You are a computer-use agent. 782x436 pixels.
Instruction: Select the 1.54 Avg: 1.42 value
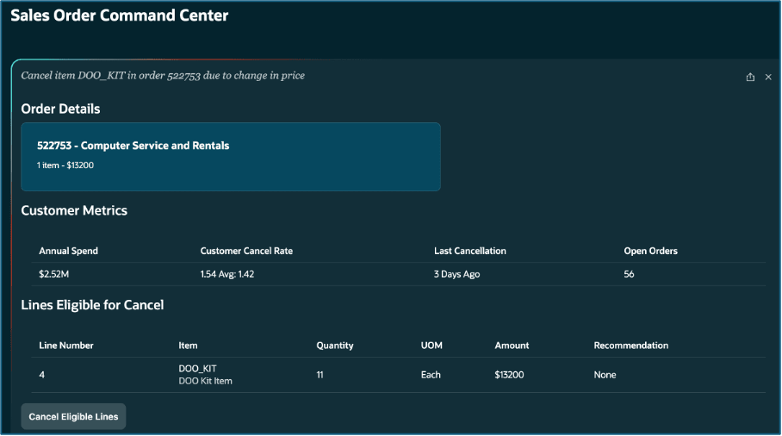click(x=227, y=274)
